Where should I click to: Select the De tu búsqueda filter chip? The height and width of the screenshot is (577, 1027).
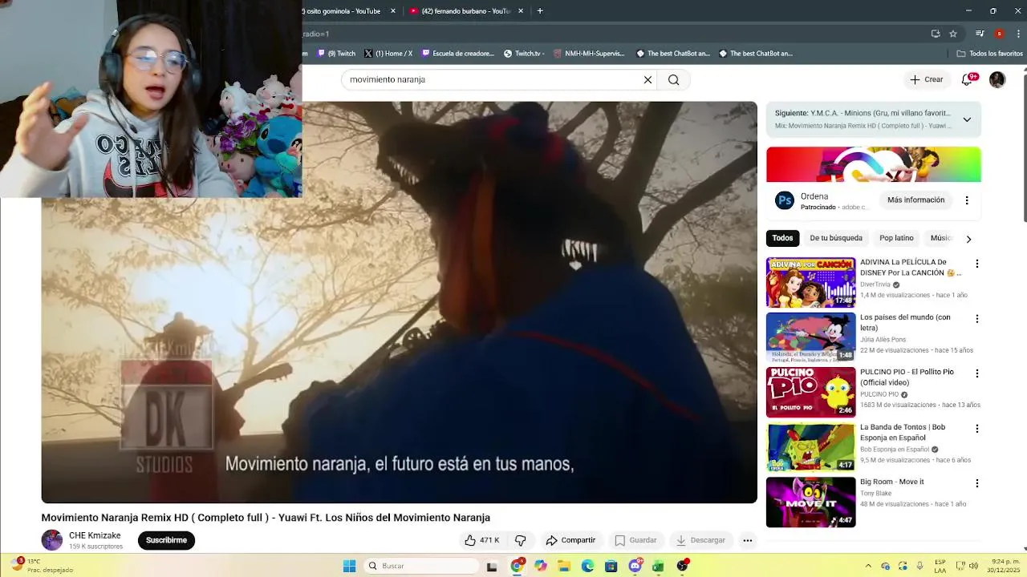[836, 238]
